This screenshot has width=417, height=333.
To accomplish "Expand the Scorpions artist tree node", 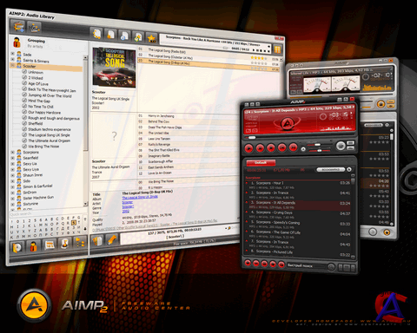I will coord(12,152).
